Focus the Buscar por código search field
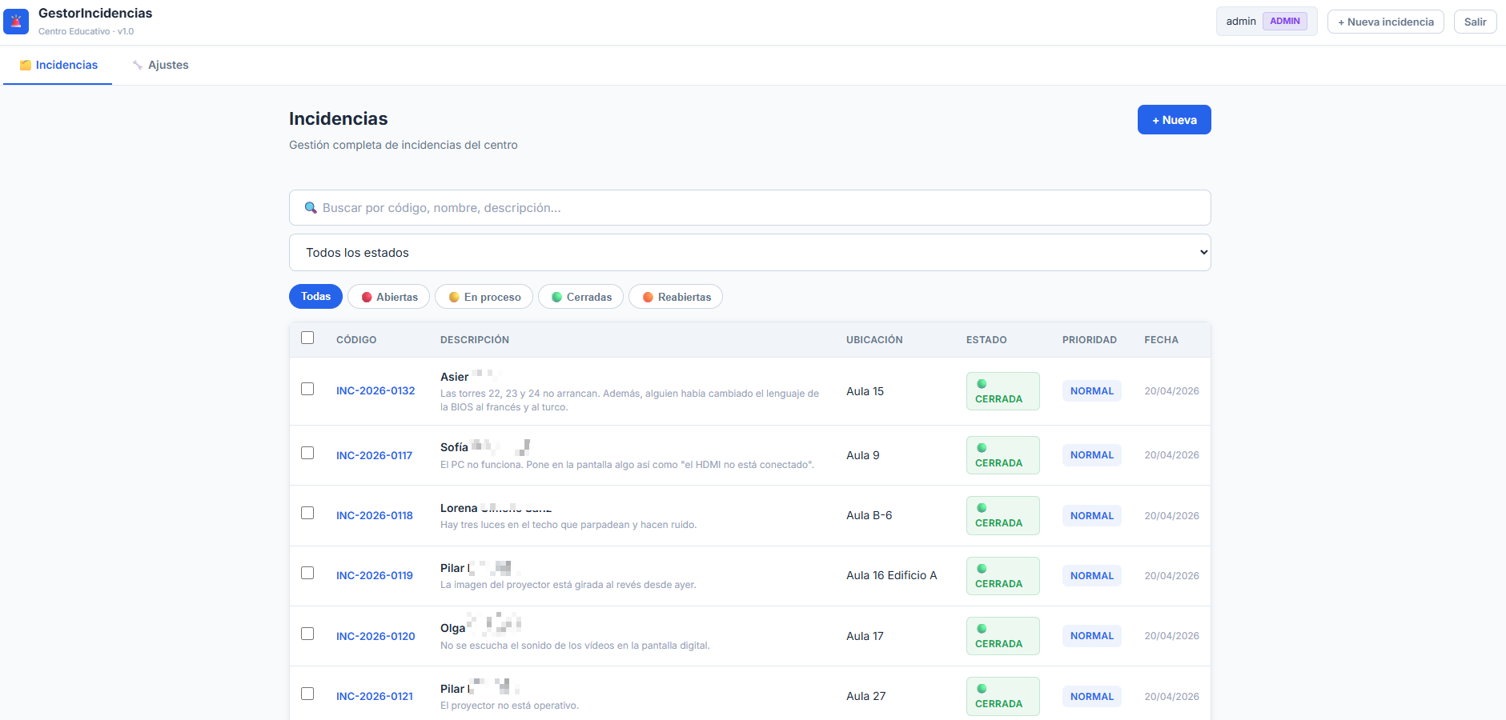 click(749, 207)
